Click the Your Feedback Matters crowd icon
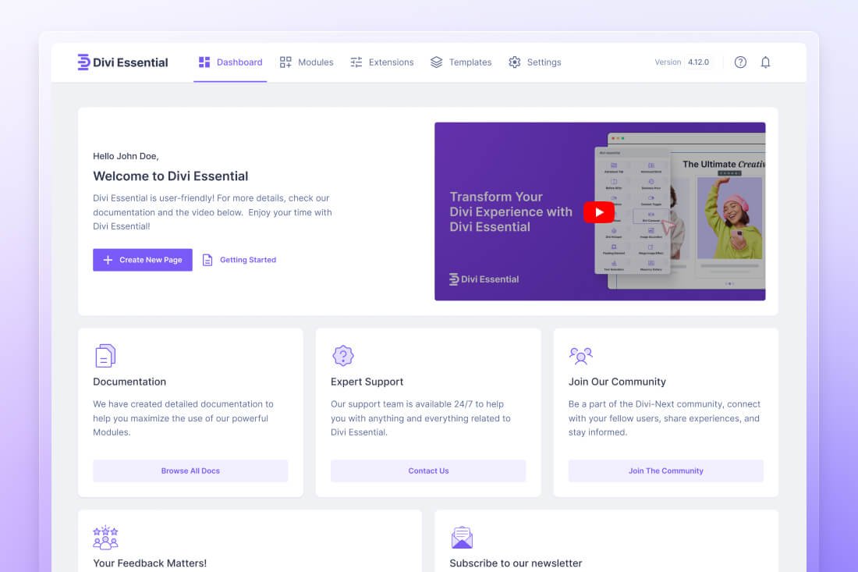This screenshot has height=572, width=858. click(x=105, y=538)
